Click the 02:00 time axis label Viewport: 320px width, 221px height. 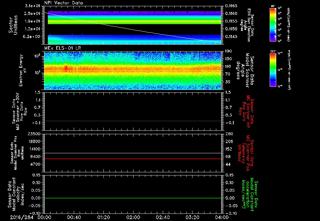(x=133, y=217)
